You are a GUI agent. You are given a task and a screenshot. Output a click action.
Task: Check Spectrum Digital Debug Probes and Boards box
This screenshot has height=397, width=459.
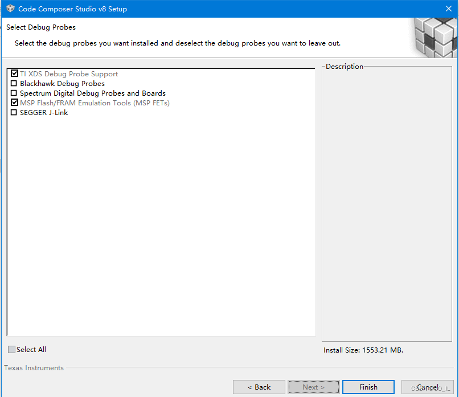click(14, 93)
